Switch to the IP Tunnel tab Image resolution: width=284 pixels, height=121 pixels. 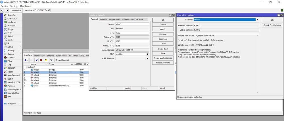tap(73, 56)
